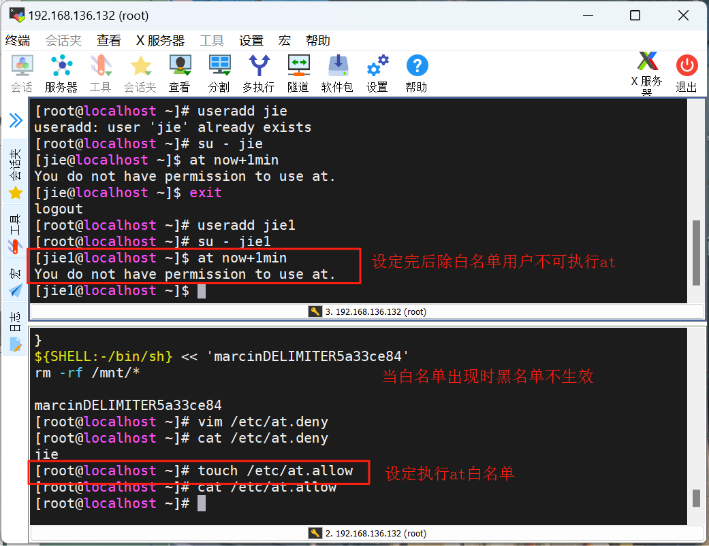Click the 'touch /etc/at.allow' command line
The height and width of the screenshot is (546, 709).
click(194, 471)
